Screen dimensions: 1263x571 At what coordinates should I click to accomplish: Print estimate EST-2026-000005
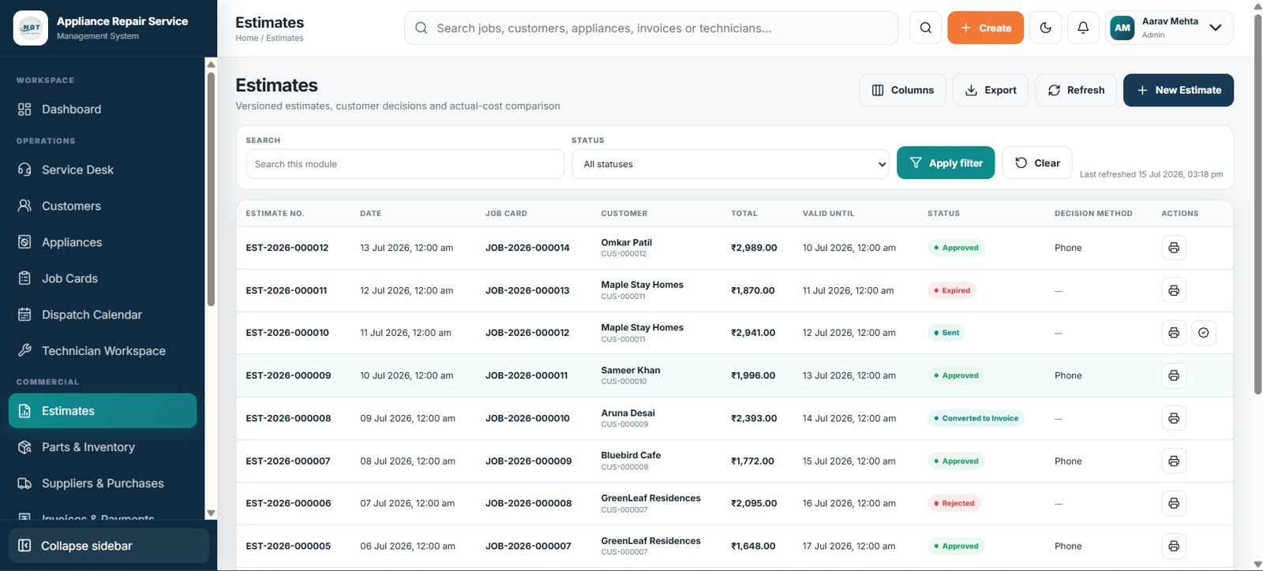[x=1174, y=546]
